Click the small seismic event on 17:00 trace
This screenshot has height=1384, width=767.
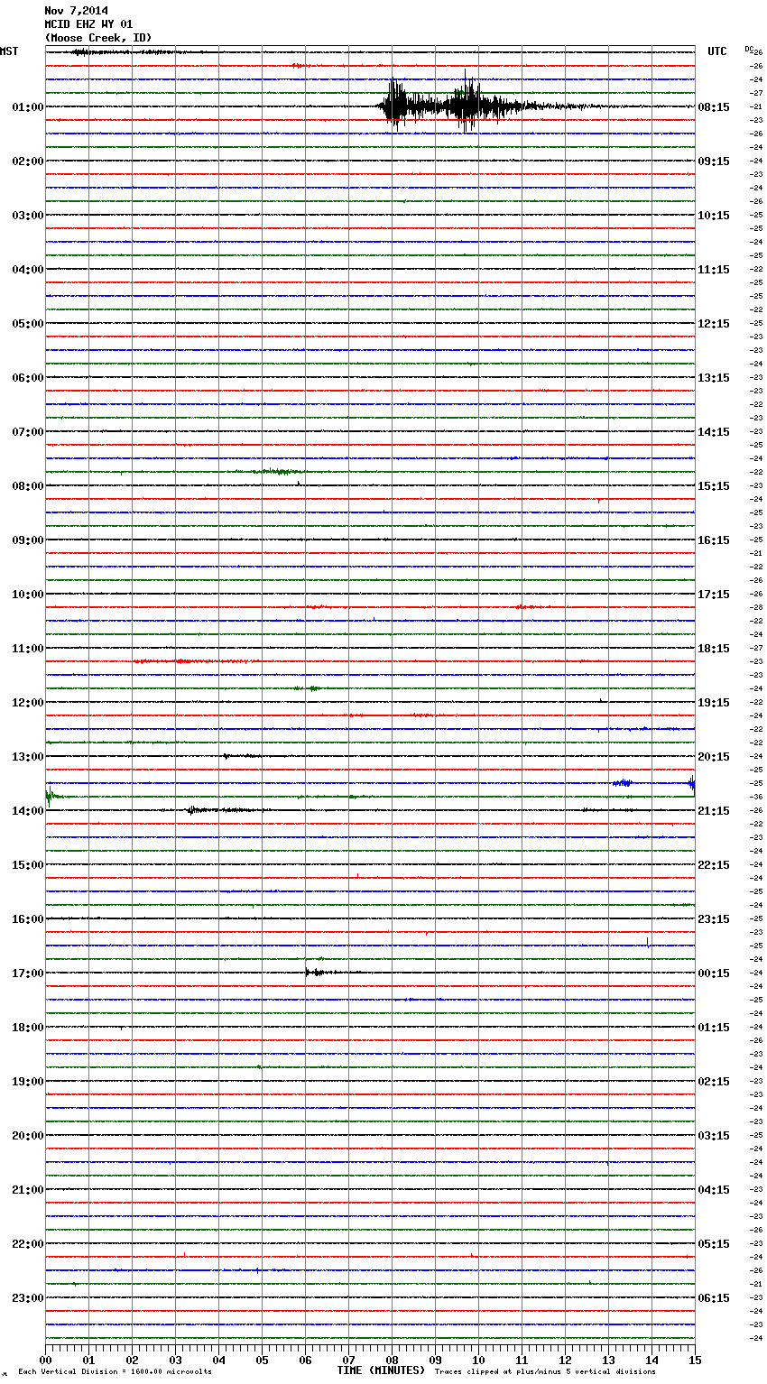[325, 972]
